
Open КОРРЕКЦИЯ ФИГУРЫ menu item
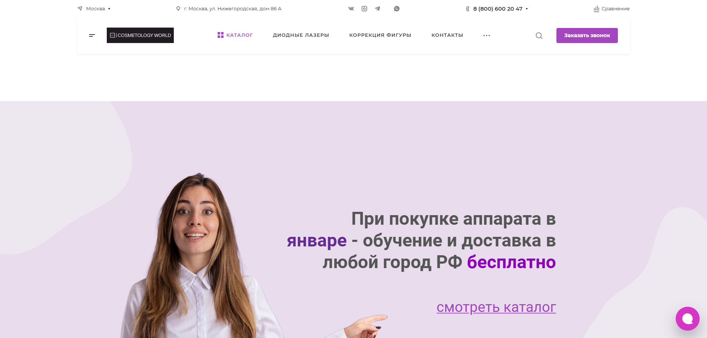(380, 35)
